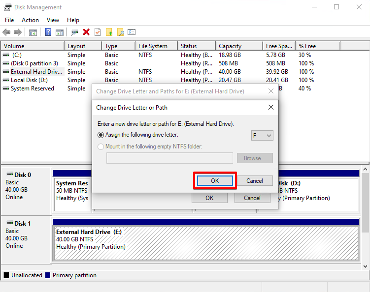Click the Disk 0 drive icon in lower pane

click(10, 174)
